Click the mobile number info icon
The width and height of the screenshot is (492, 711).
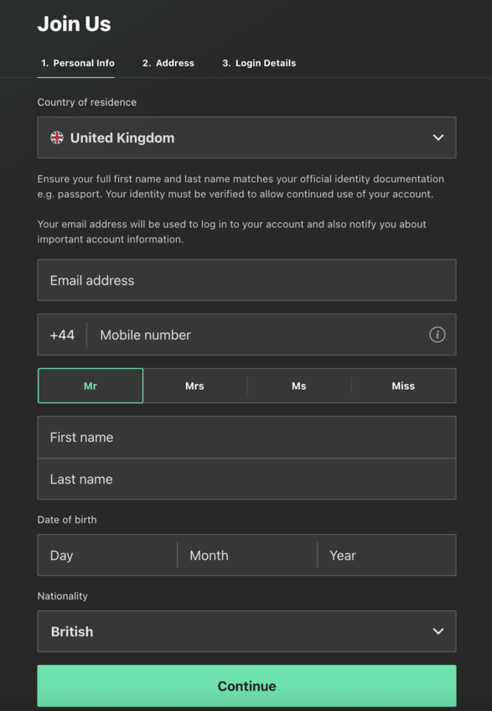click(x=438, y=335)
